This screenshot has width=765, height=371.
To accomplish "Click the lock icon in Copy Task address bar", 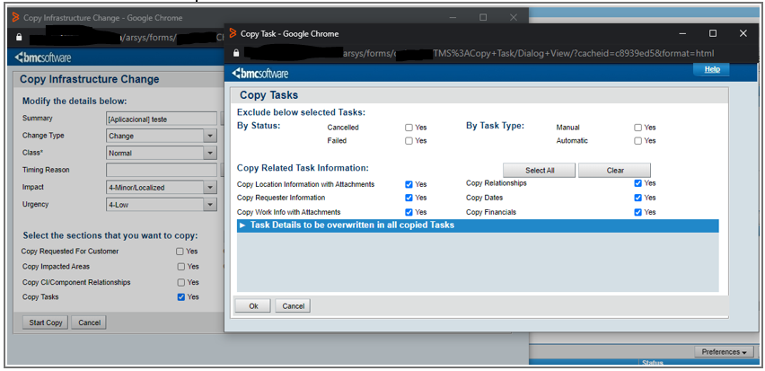I will [x=236, y=53].
